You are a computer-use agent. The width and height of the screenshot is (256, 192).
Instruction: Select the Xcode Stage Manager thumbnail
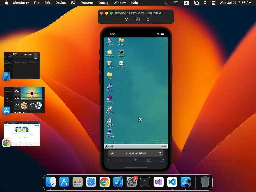22,66
